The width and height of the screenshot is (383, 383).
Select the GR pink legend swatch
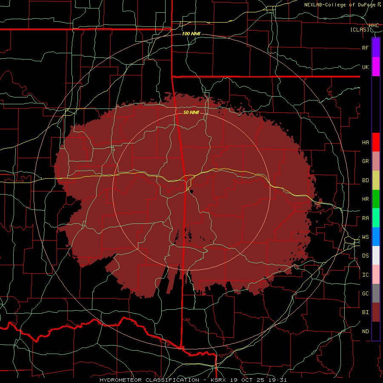pos(376,161)
